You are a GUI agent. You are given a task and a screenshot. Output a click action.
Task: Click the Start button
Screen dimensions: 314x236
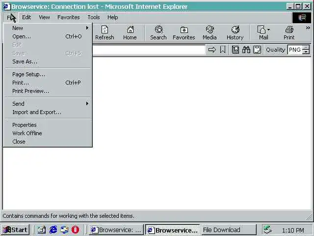click(15, 230)
